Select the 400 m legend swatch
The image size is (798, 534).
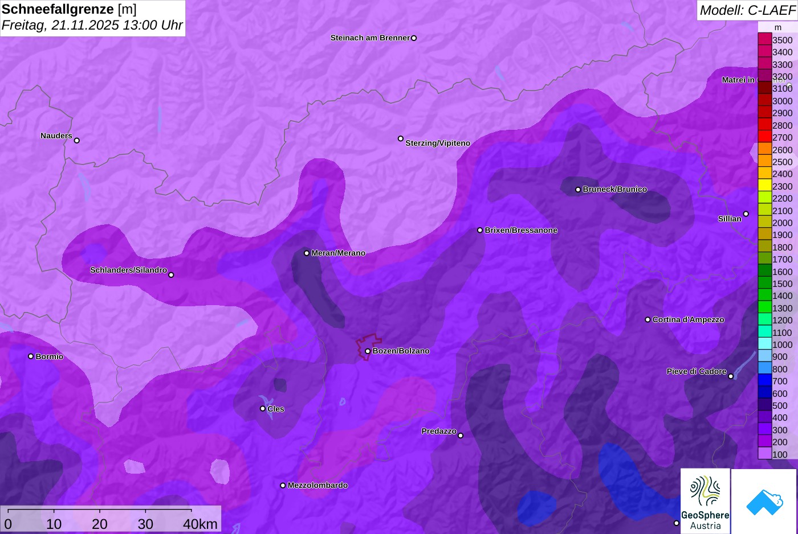[764, 417]
